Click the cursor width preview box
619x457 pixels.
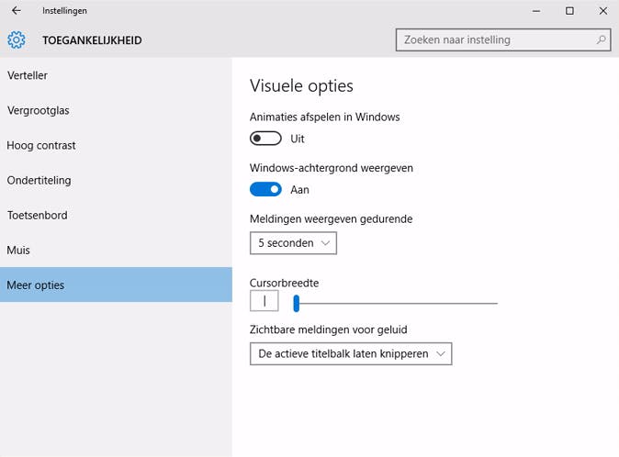[264, 301]
